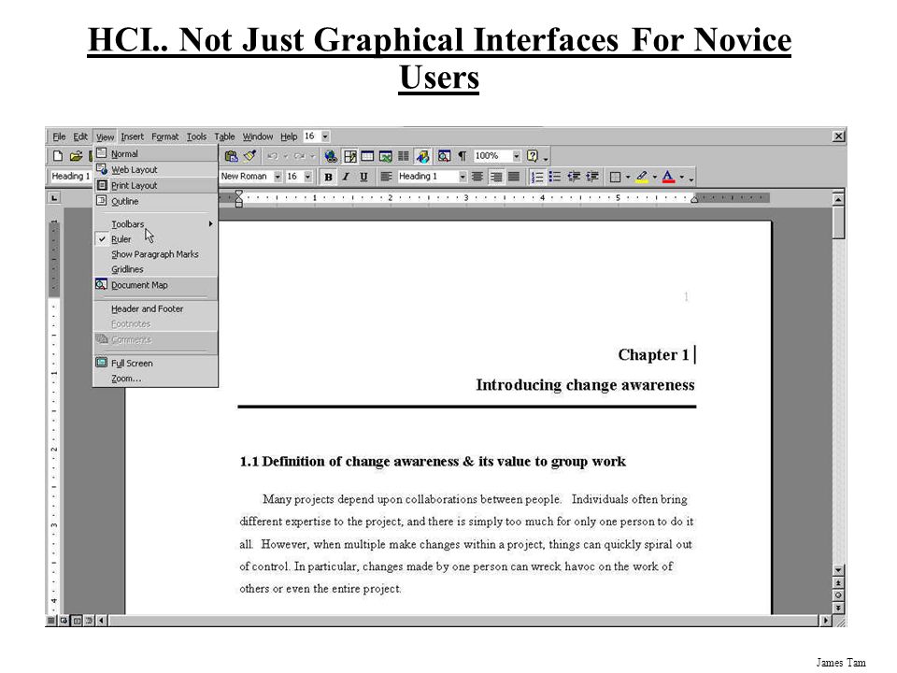Click the Paste clipboard icon
897x673 pixels.
pos(231,156)
